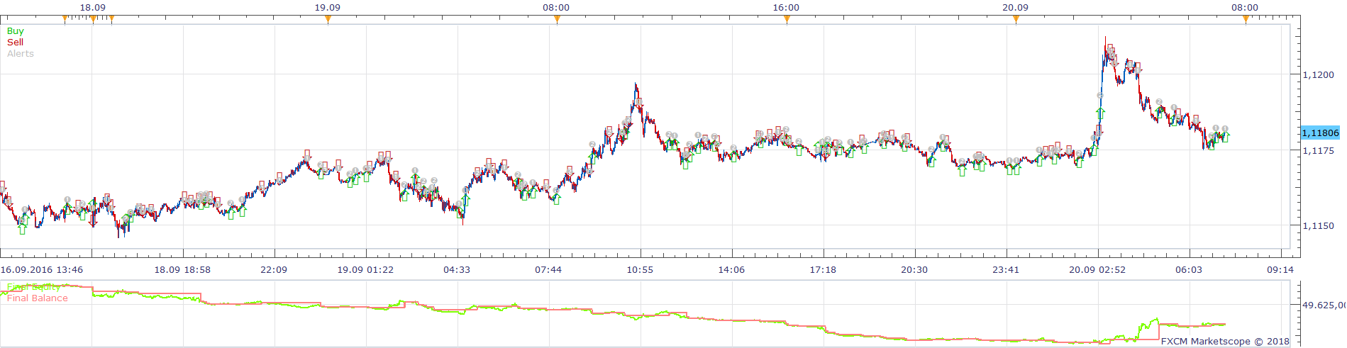The image size is (1347, 348).
Task: Select the orange marker below 20.09
Action: (1016, 19)
